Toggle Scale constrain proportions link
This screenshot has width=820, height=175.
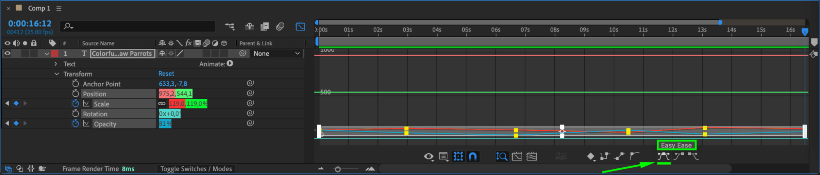(162, 104)
